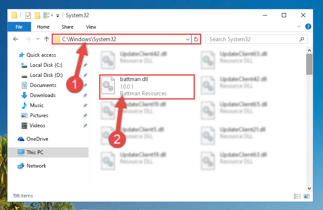This screenshot has height=210, width=323.
Task: Click the scrollbar up arrow
Action: [x=309, y=50]
